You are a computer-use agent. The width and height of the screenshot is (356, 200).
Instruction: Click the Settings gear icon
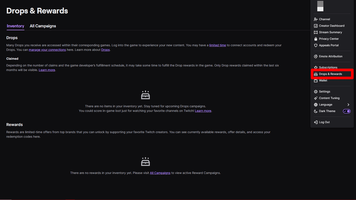tap(316, 91)
